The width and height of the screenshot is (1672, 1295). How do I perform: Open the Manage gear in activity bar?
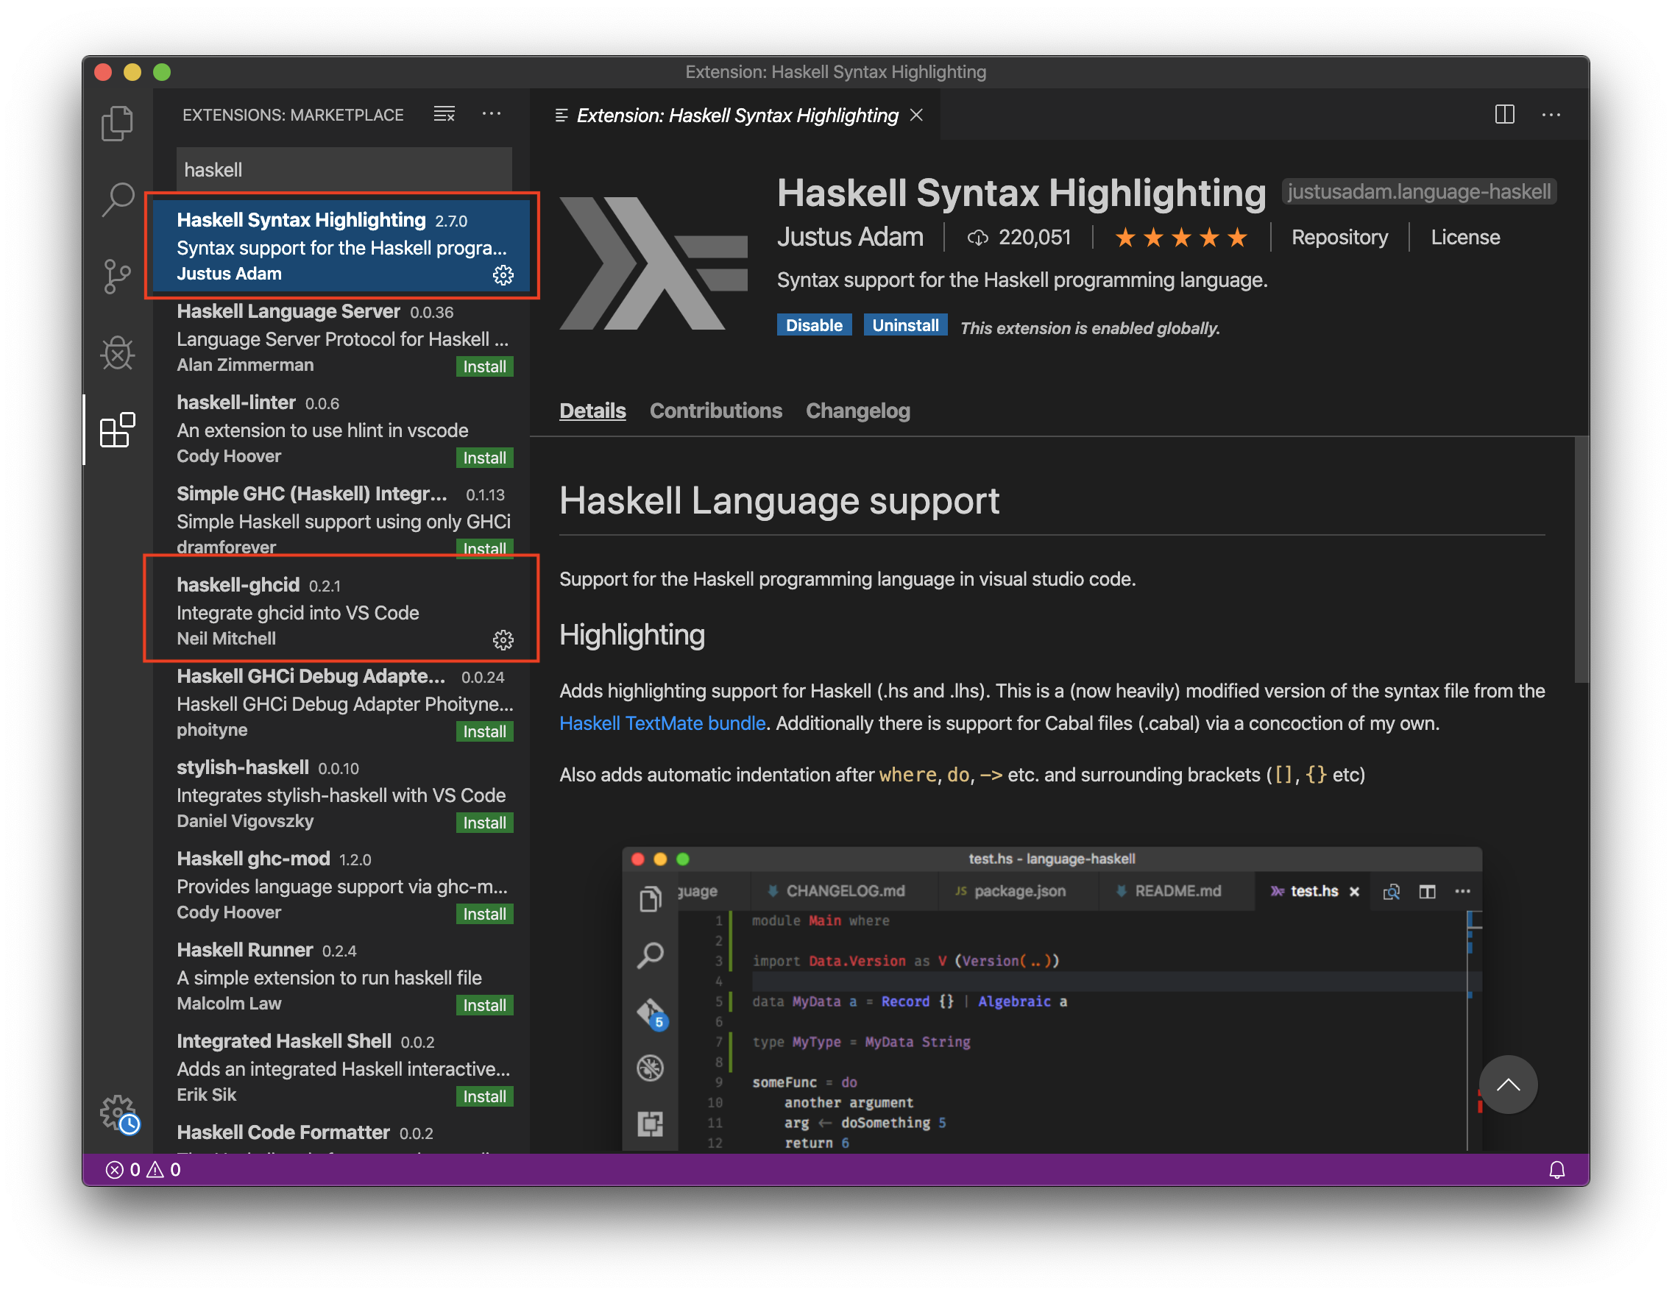pyautogui.click(x=118, y=1113)
